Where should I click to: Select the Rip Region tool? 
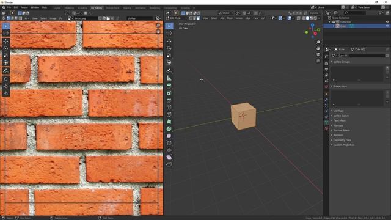pyautogui.click(x=169, y=164)
